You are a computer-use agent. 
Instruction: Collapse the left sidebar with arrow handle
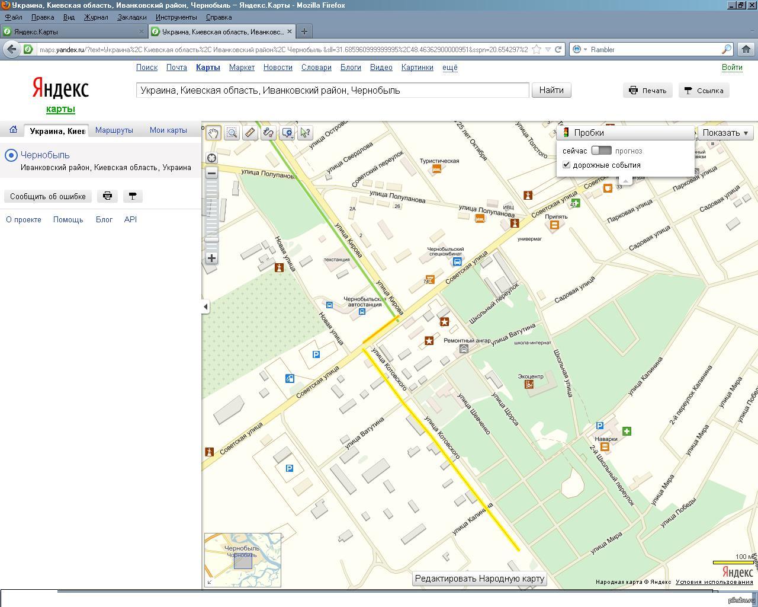coord(205,306)
